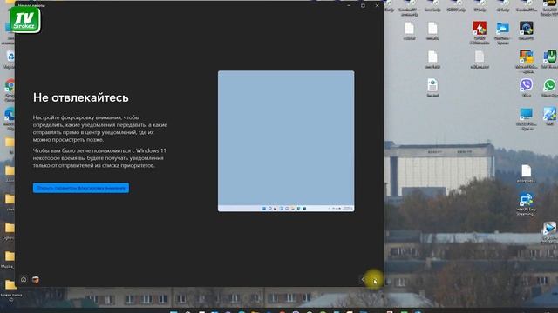Select paragraph starting "Настройте фокусировку внимания"

tap(100, 129)
